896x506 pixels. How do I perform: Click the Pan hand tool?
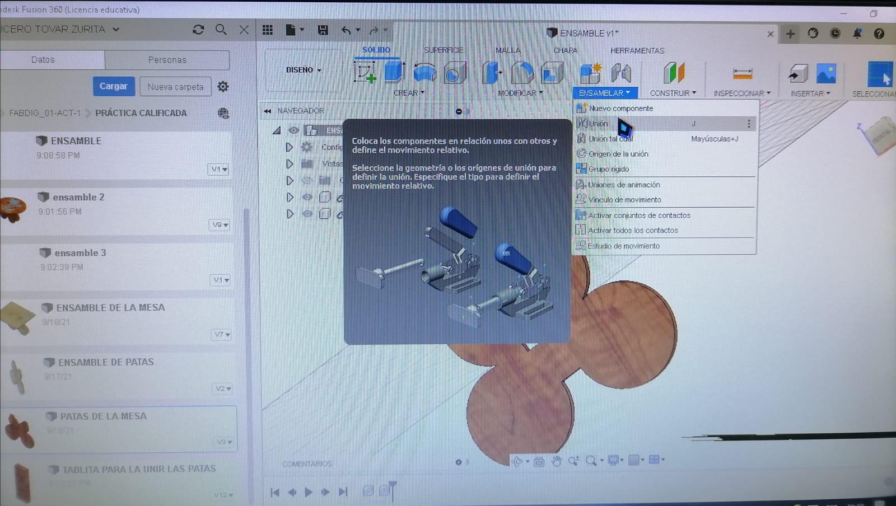click(x=556, y=461)
